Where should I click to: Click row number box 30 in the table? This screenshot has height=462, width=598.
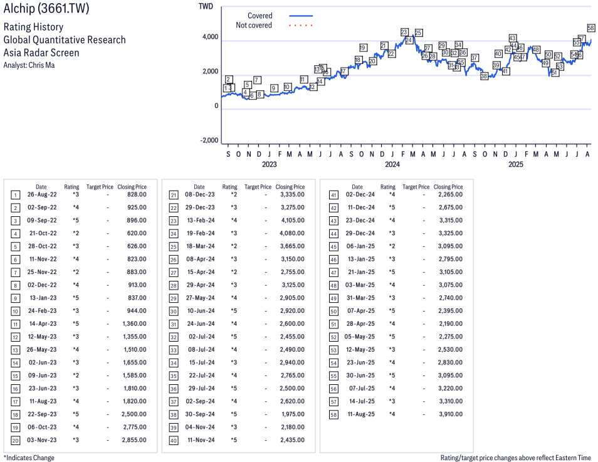[174, 312]
